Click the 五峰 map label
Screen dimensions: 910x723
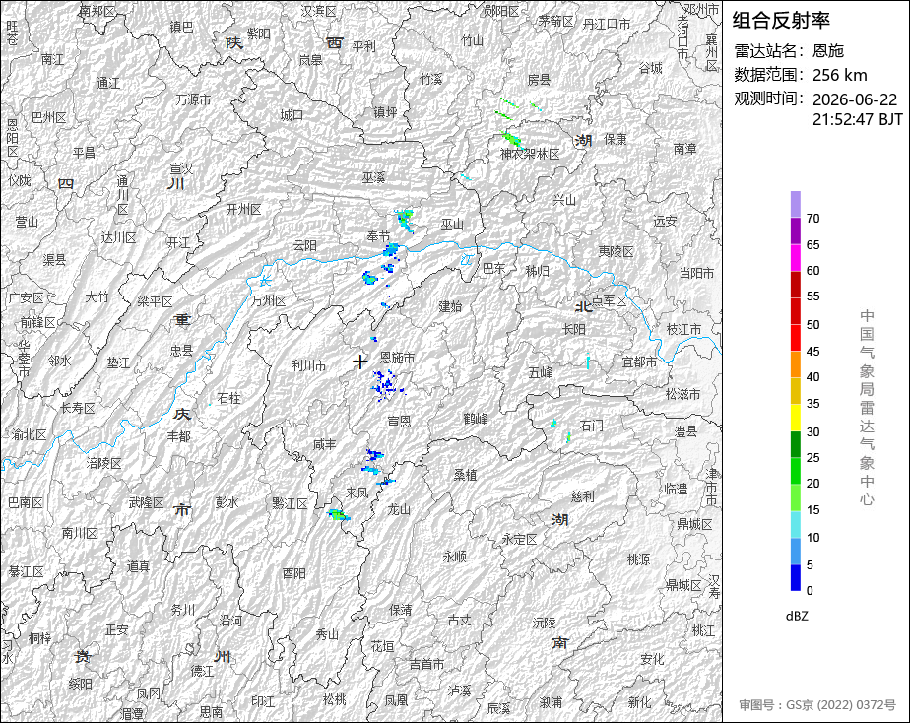click(x=541, y=372)
